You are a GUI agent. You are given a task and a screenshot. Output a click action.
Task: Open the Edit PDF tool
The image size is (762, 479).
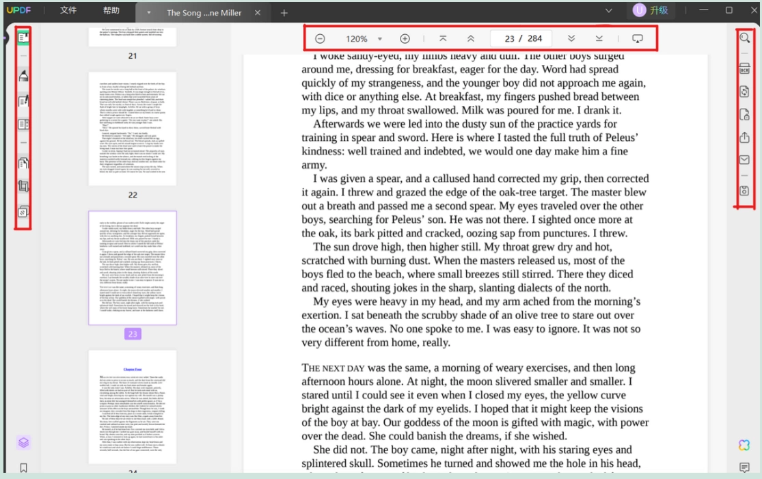coord(23,101)
